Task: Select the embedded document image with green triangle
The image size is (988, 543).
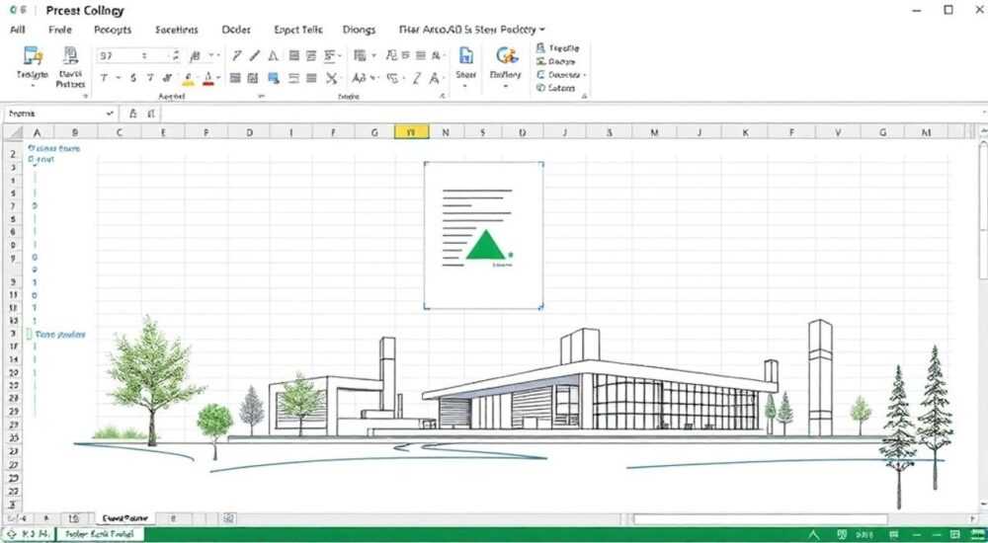Action: [483, 236]
